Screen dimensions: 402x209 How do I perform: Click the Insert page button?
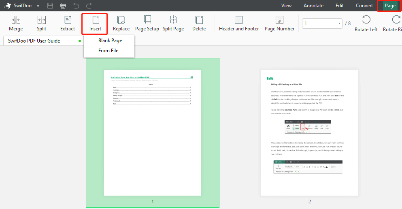pos(95,23)
